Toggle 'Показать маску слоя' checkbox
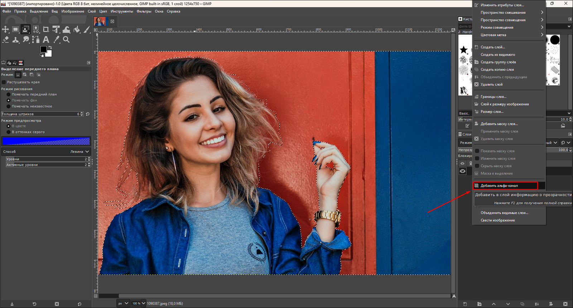The height and width of the screenshot is (308, 573). pos(477,151)
